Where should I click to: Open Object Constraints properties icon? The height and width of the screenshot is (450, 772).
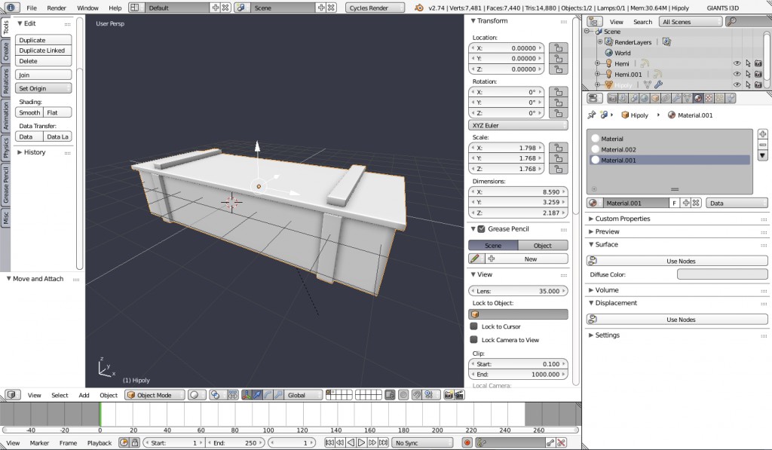(x=666, y=97)
